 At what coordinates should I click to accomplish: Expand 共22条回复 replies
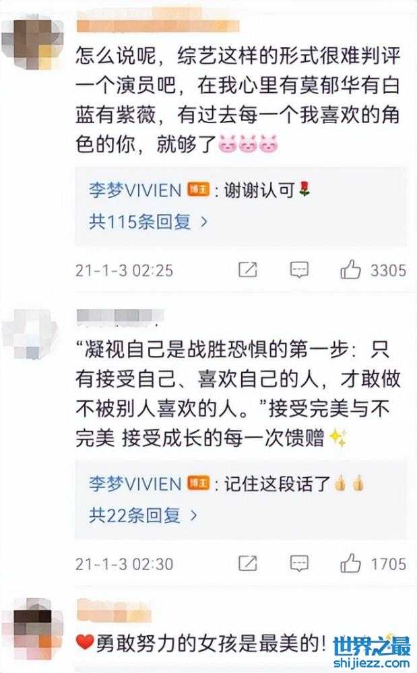pyautogui.click(x=143, y=515)
